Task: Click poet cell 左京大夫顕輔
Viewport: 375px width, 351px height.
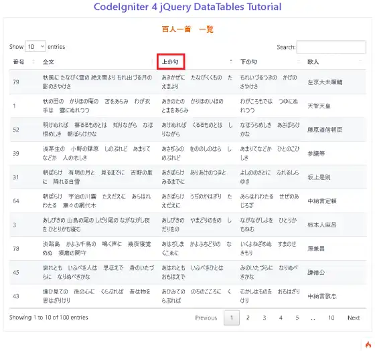Action: click(x=325, y=82)
